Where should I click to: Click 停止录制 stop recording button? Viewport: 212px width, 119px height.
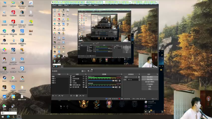[x=150, y=79]
